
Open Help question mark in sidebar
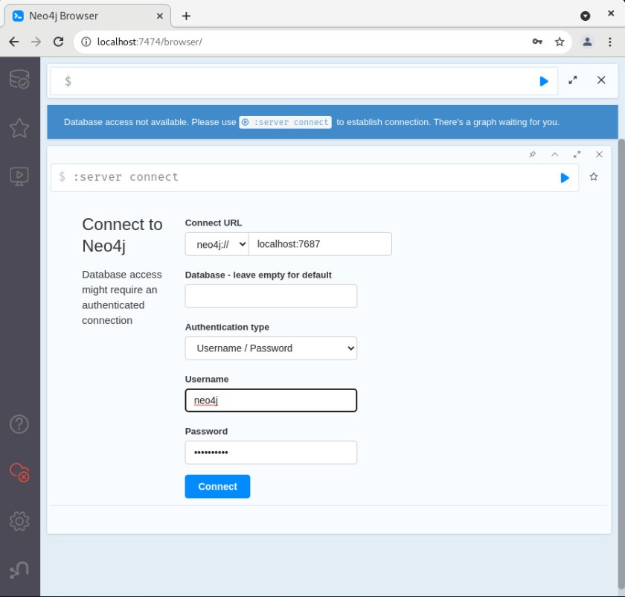pyautogui.click(x=19, y=424)
